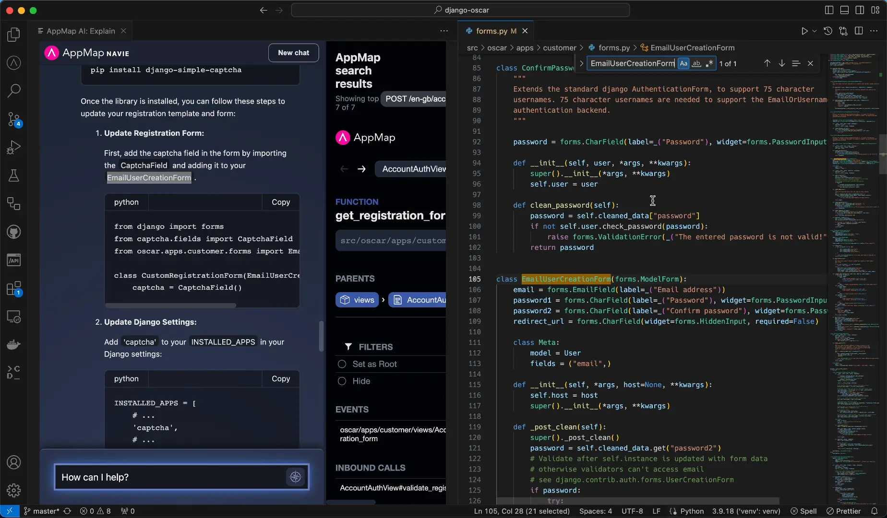Click Customize Layout icon in title bar
Image resolution: width=887 pixels, height=518 pixels.
875,10
